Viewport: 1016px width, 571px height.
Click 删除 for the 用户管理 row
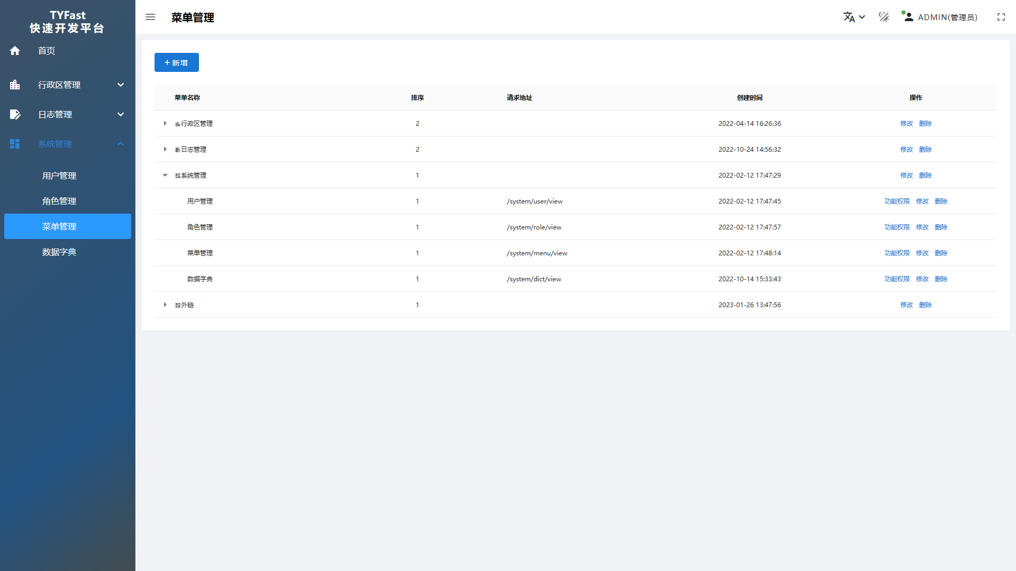[941, 201]
